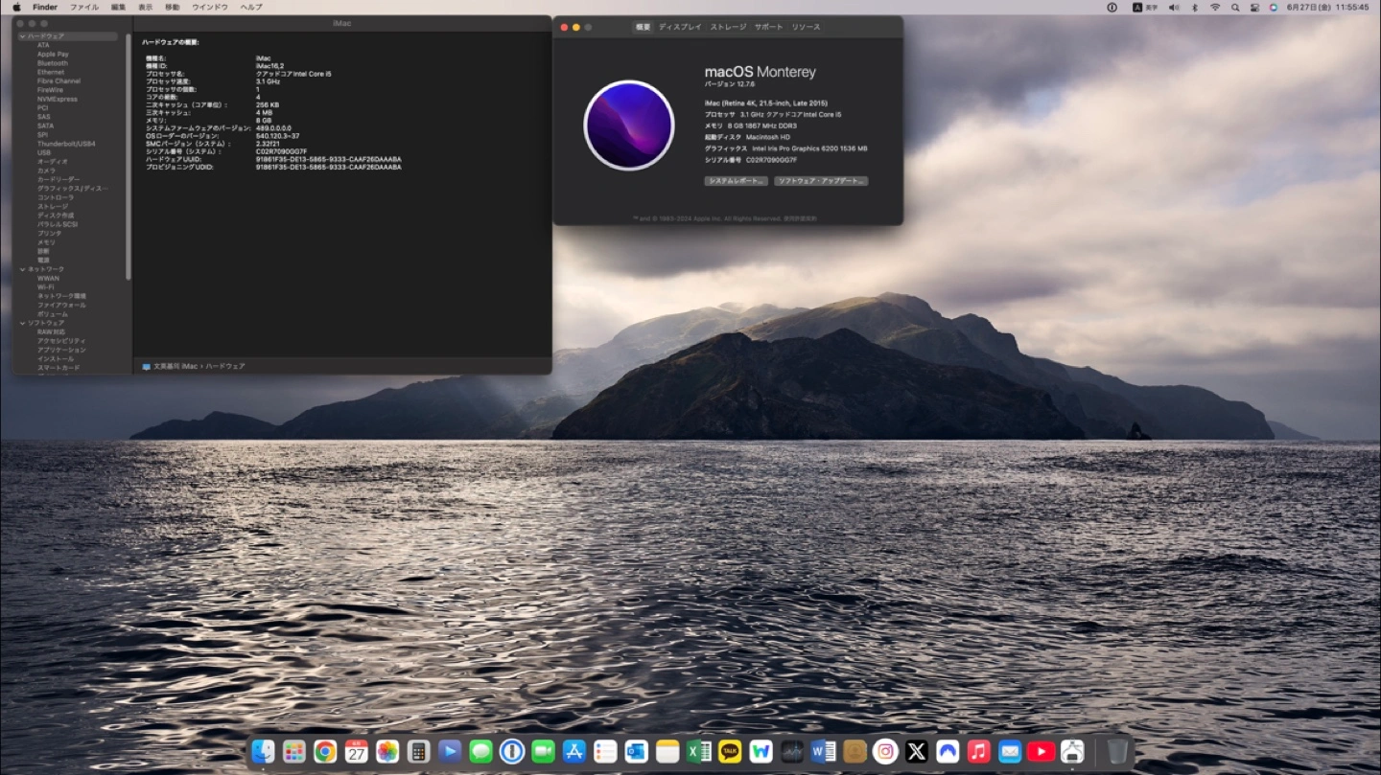This screenshot has width=1381, height=775.
Task: Select Bluetooth in the hardware sidebar
Action: 52,63
